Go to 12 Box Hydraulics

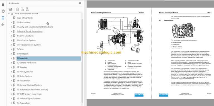pyautogui.click(x=25, y=72)
